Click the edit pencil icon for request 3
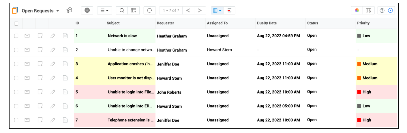Screen dimensions: 407x133 [53, 64]
